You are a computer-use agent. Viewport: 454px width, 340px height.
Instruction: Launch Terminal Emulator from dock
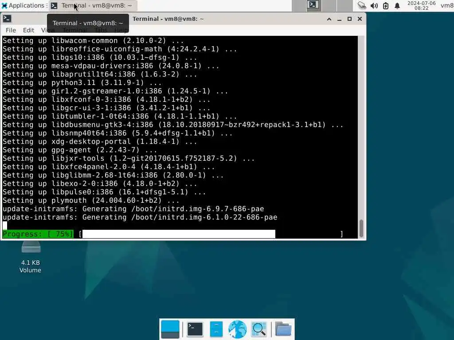(x=195, y=329)
